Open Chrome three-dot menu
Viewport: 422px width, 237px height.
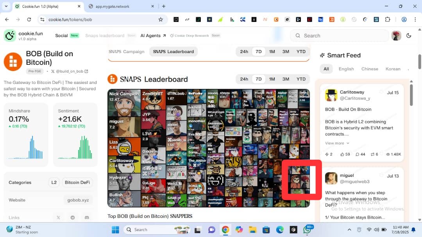pos(415,20)
